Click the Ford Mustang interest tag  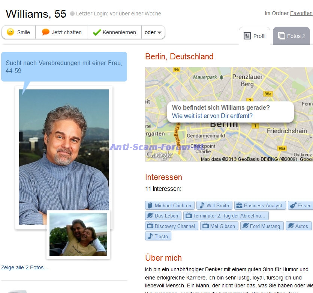click(262, 226)
